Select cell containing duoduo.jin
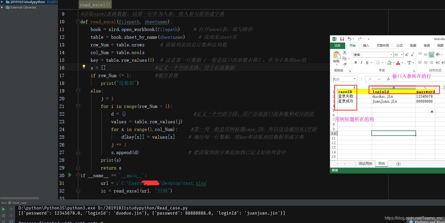The height and width of the screenshot is (223, 445). click(x=393, y=96)
